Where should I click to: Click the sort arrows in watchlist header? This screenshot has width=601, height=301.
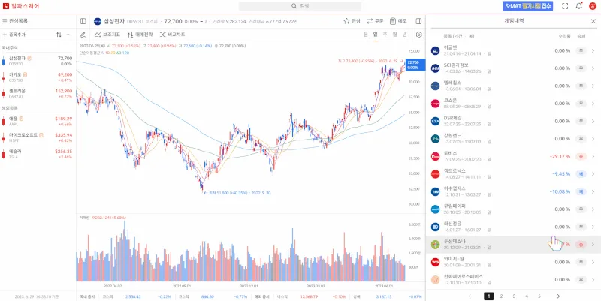59,35
